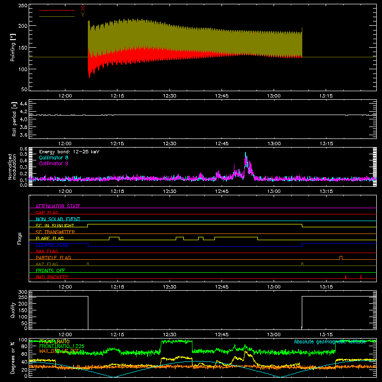Click the Quality axis title
Image resolution: width=382 pixels, height=382 pixels.
pyautogui.click(x=13, y=310)
